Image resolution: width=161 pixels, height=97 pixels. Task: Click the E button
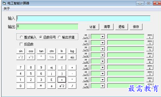(x=51, y=80)
